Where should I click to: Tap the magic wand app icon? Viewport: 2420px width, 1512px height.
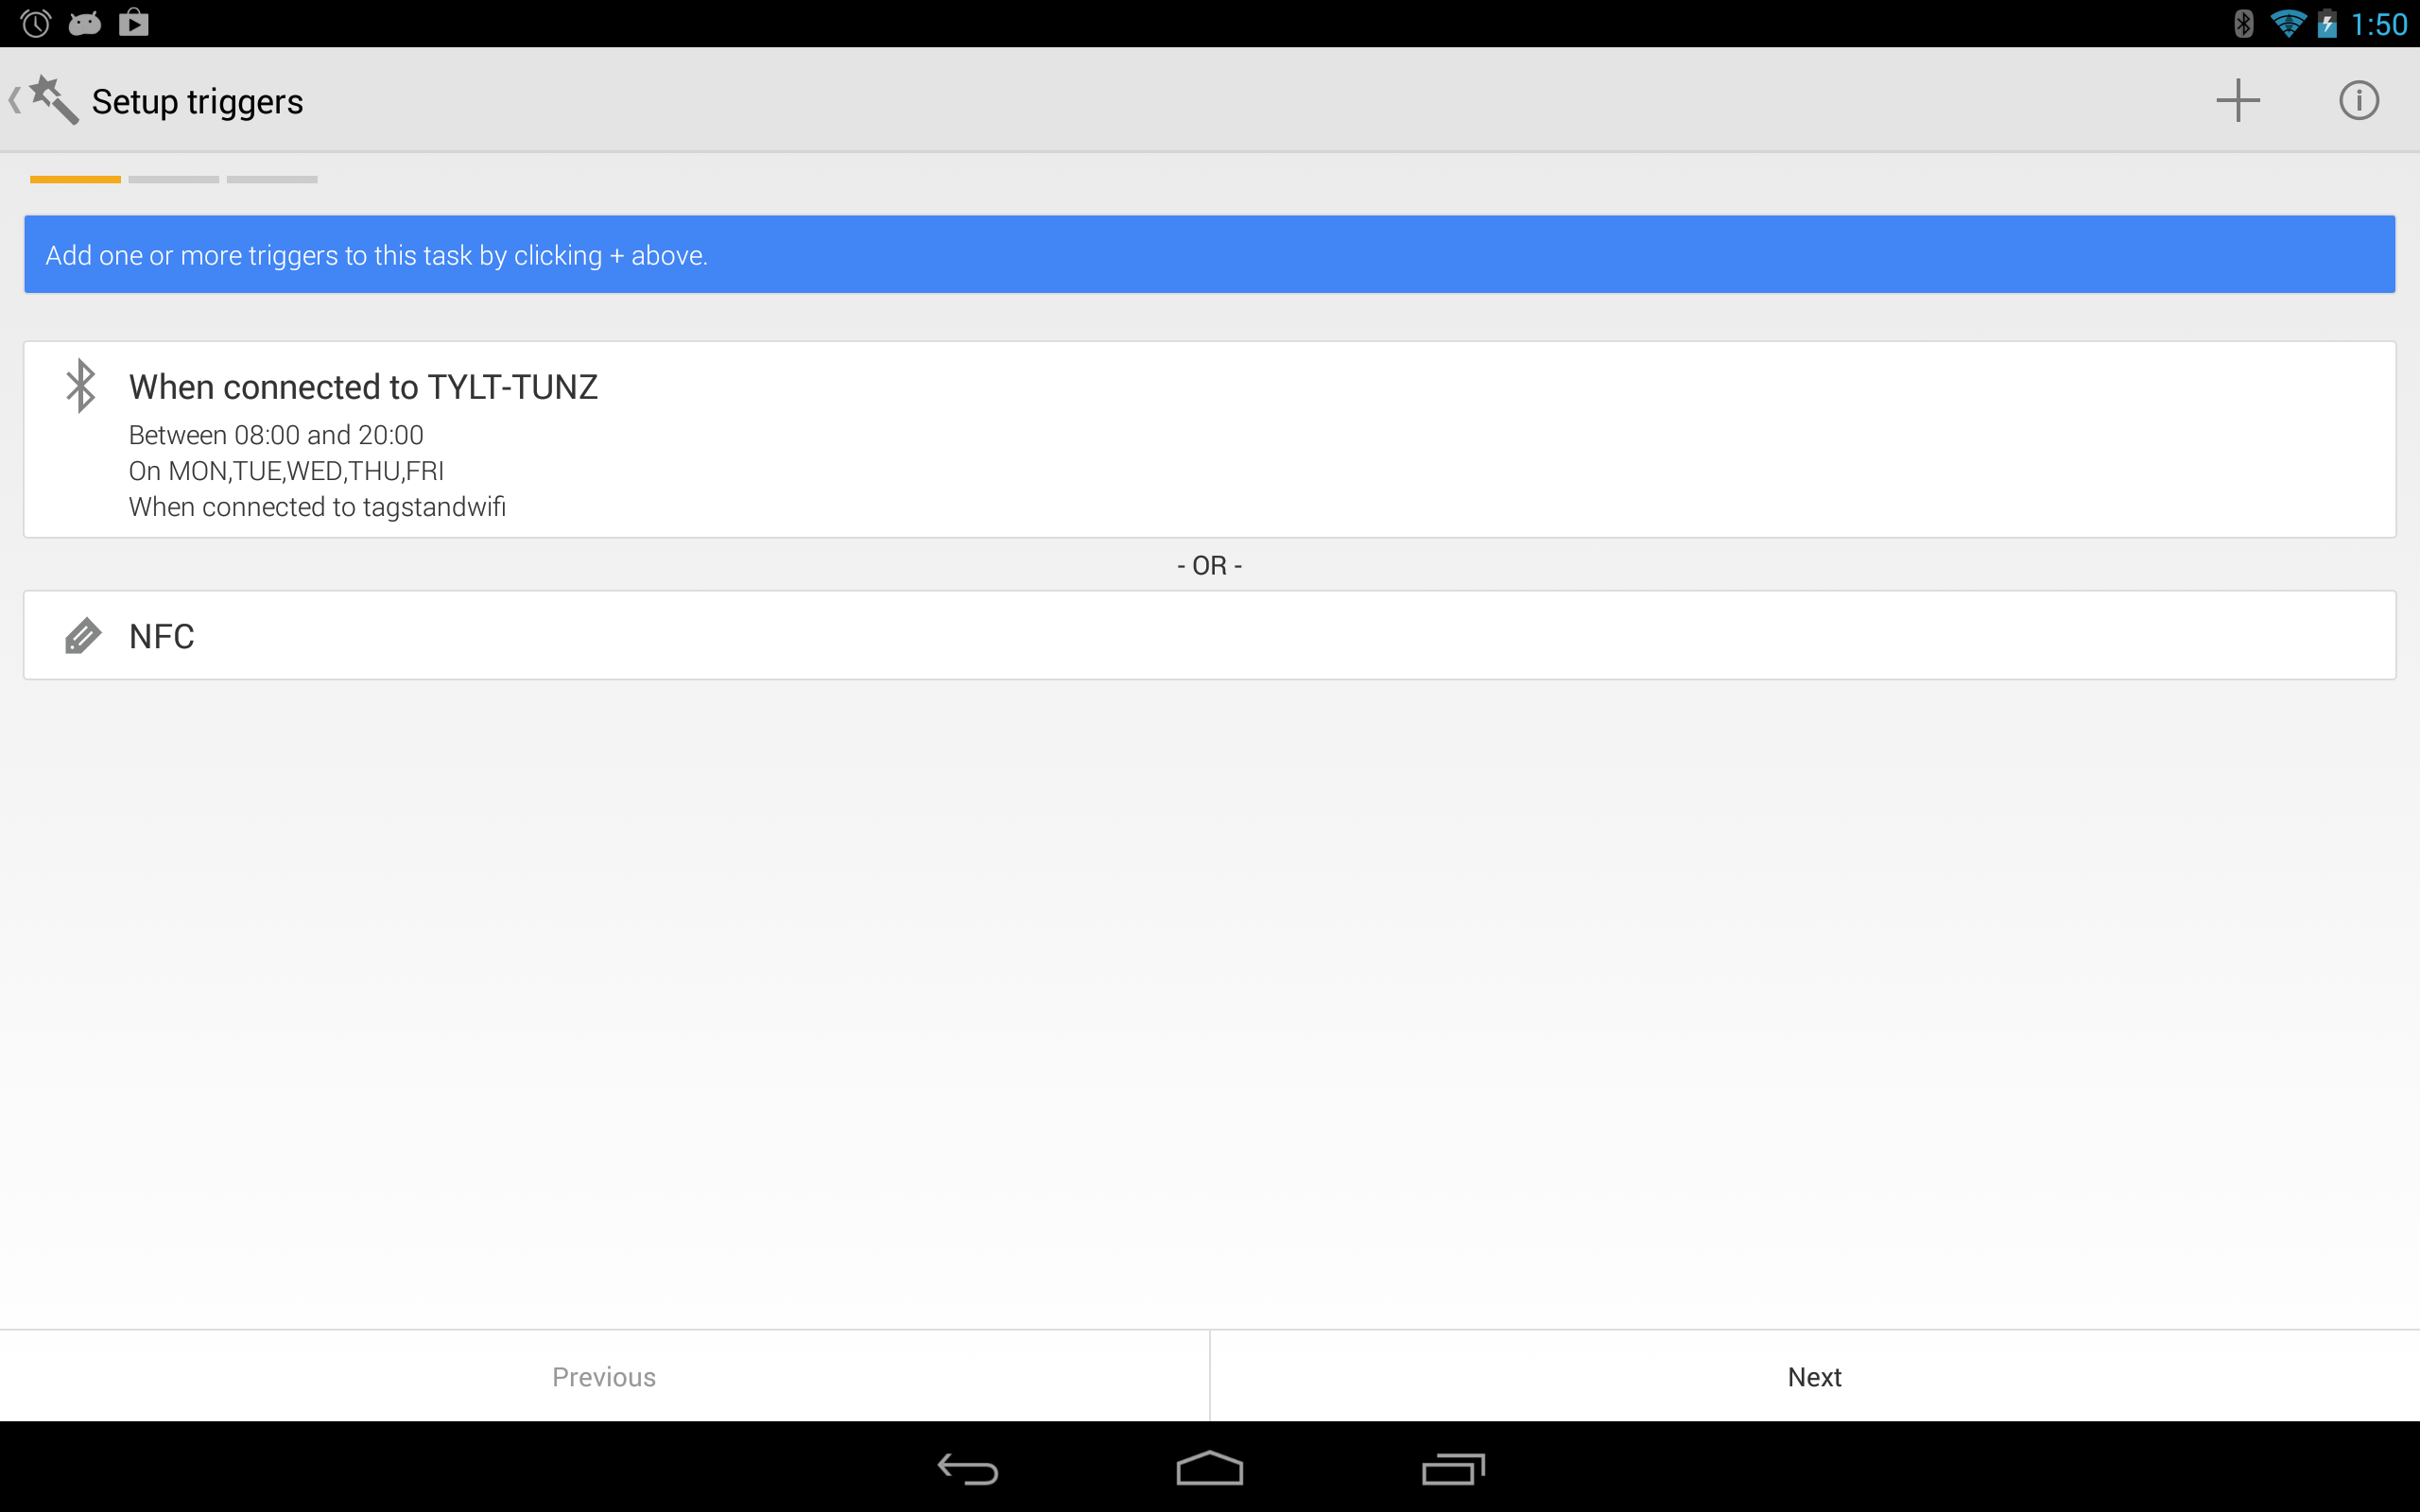(x=54, y=100)
